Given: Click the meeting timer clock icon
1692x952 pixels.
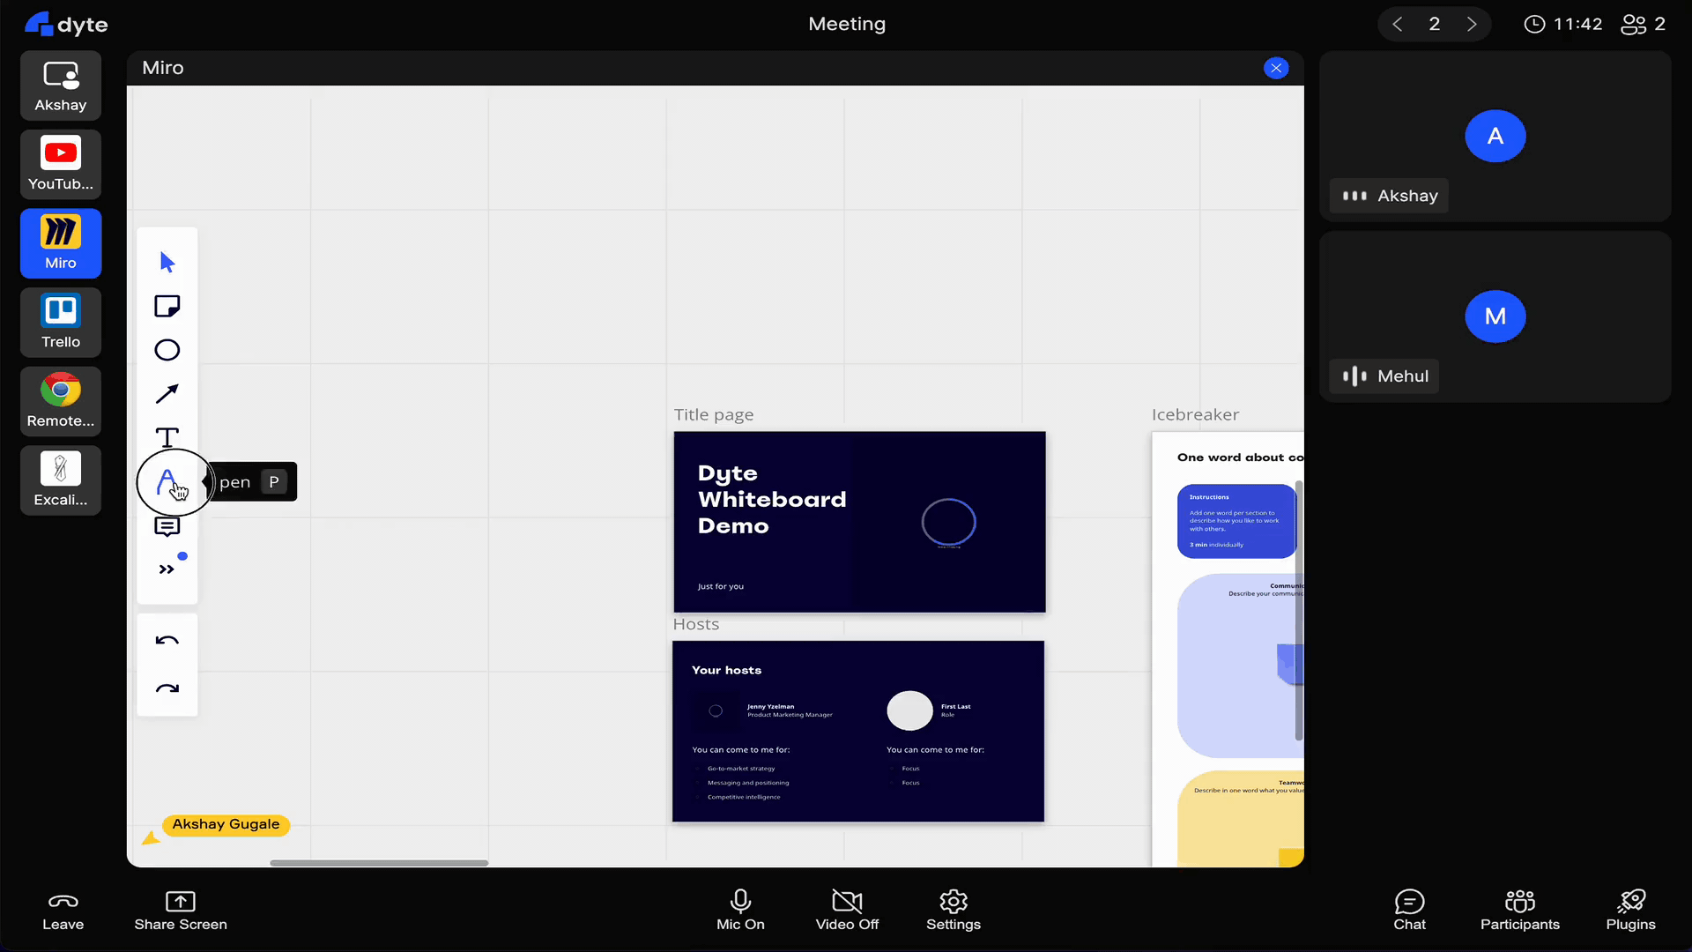Looking at the screenshot, I should 1534,24.
